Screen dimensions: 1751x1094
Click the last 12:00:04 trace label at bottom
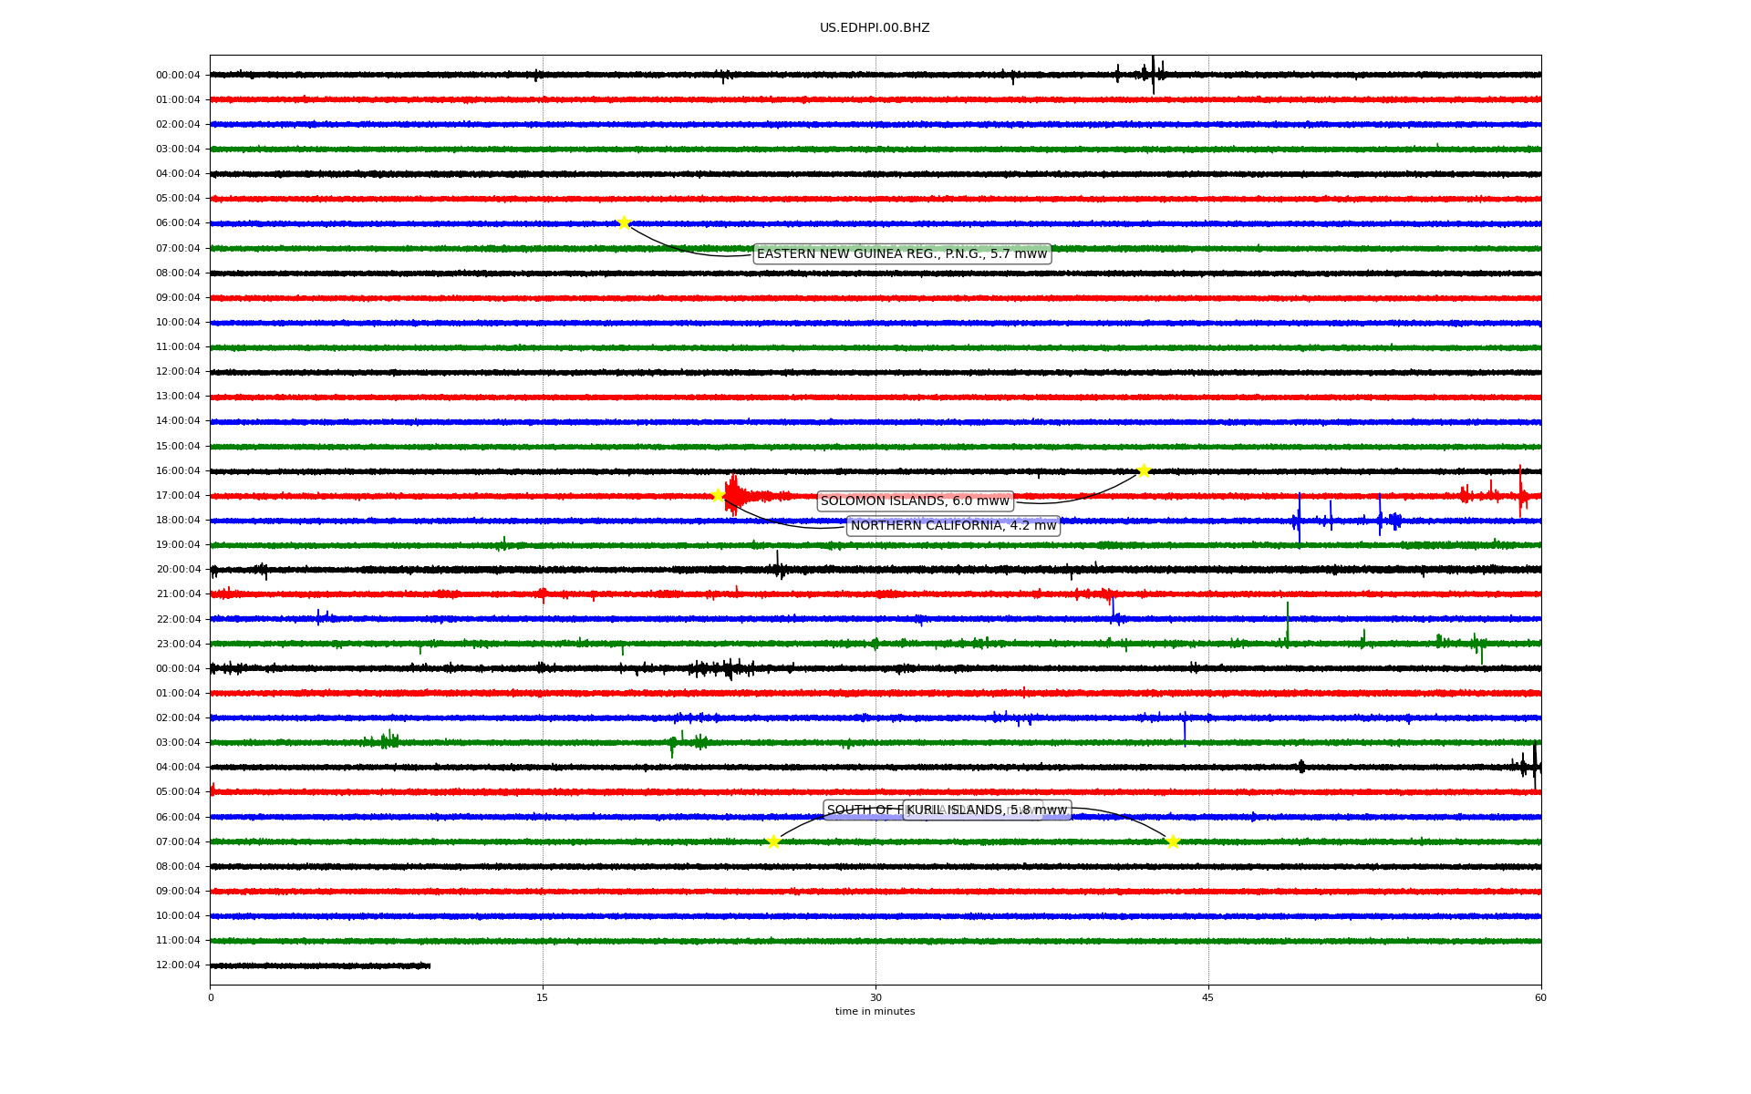tap(178, 965)
